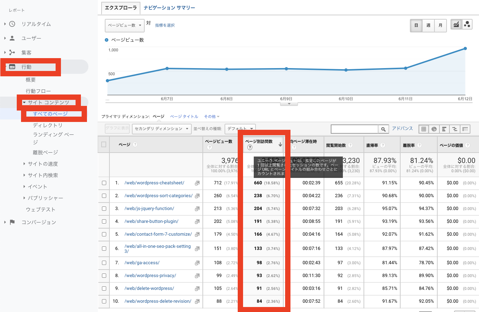Screen dimensions: 479x312
Task: Open /web/js-jquery-function/ external link icon
Action: pyautogui.click(x=197, y=209)
